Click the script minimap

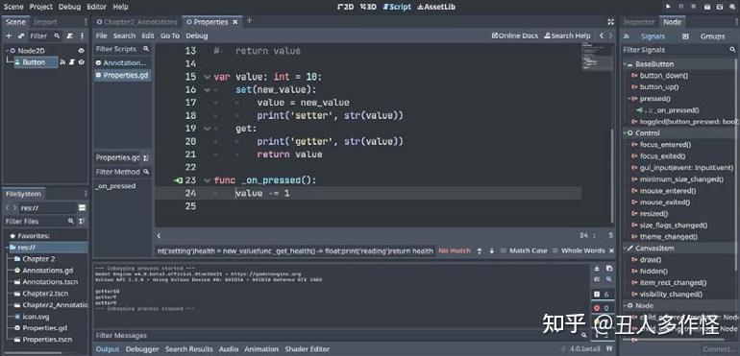(x=597, y=57)
